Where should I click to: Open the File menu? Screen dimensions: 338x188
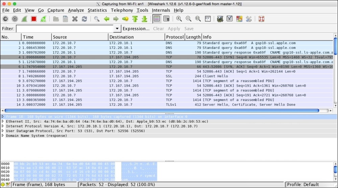click(6, 10)
